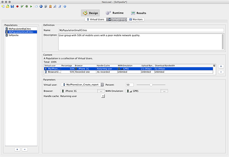Open a project with the folder icon
The height and width of the screenshot is (157, 229).
pos(8,6)
